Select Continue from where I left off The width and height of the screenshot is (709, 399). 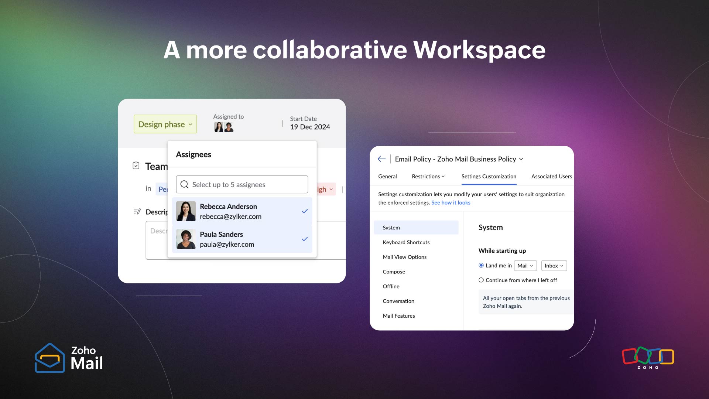click(x=481, y=280)
